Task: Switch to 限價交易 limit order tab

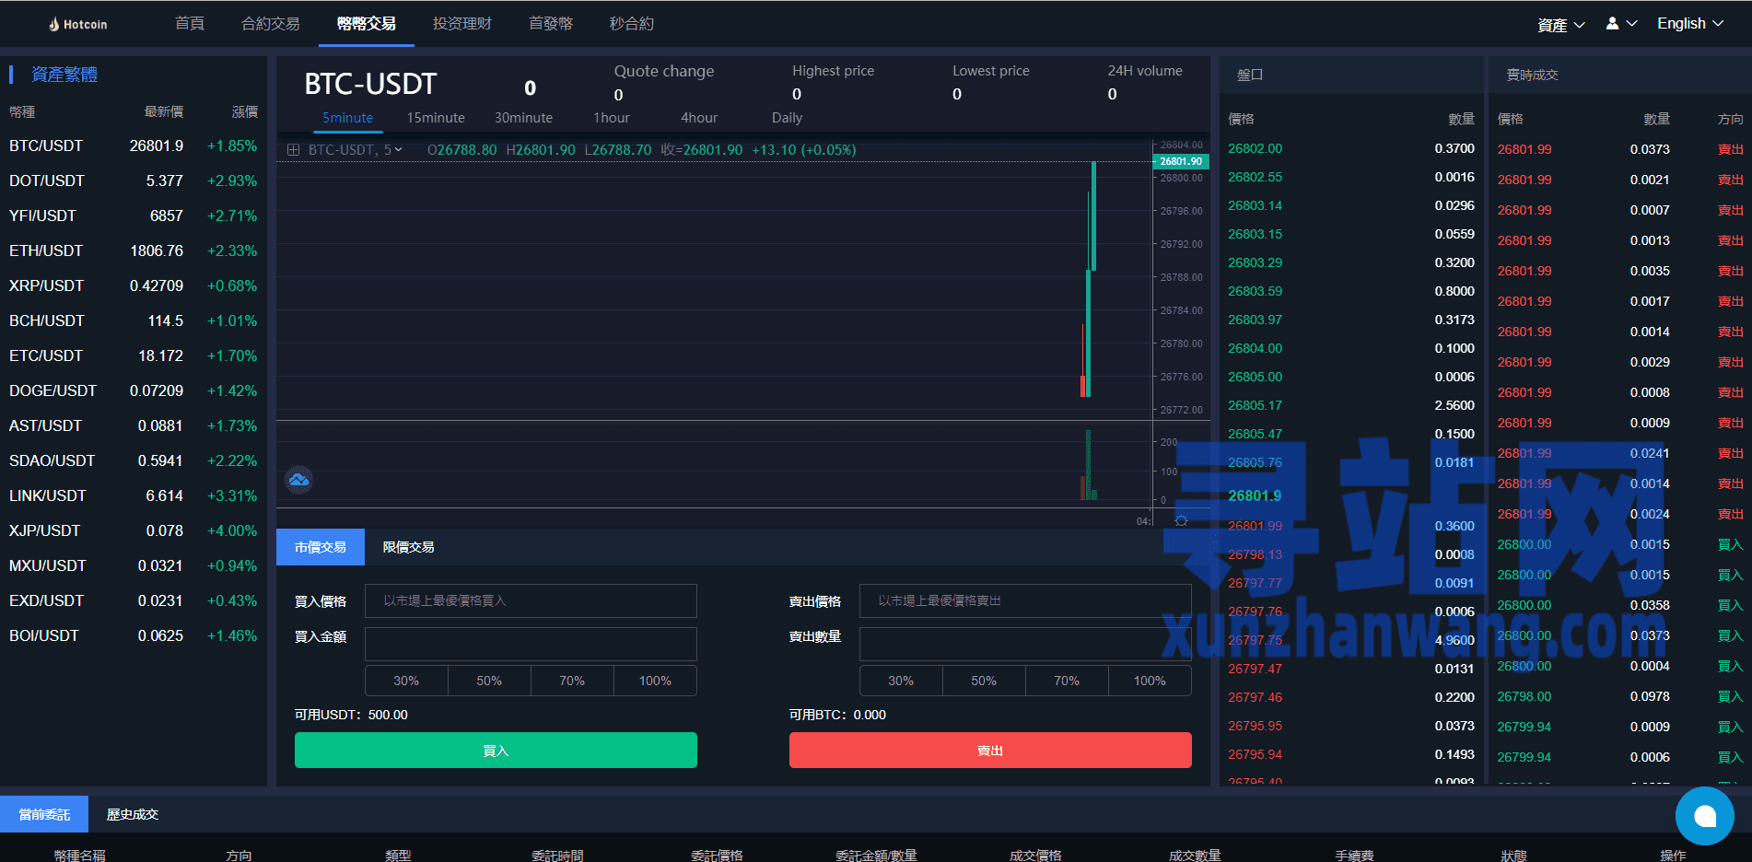Action: tap(408, 547)
